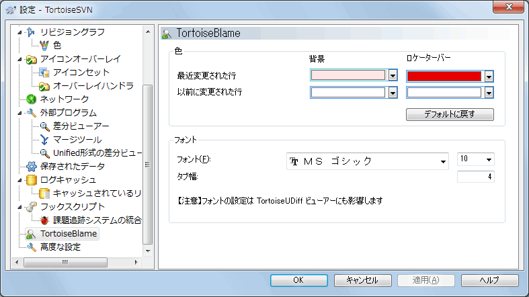Open アイコンオーバーレイ settings page
Viewport: 529px width, 297px height.
(x=80, y=59)
